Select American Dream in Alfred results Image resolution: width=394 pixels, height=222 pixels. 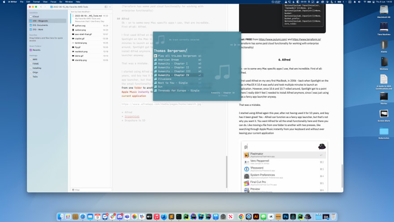coord(178,60)
